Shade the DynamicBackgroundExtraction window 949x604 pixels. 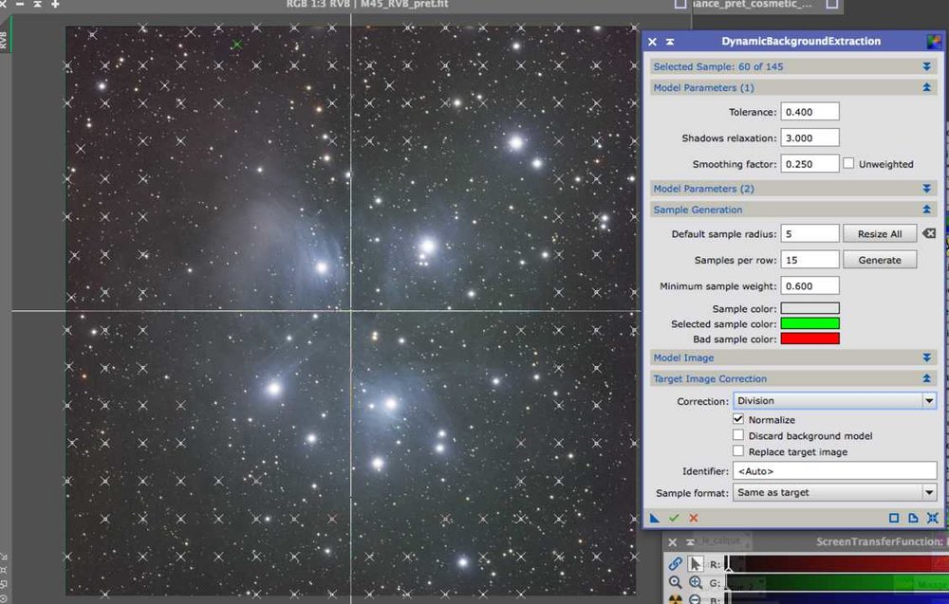tap(670, 42)
